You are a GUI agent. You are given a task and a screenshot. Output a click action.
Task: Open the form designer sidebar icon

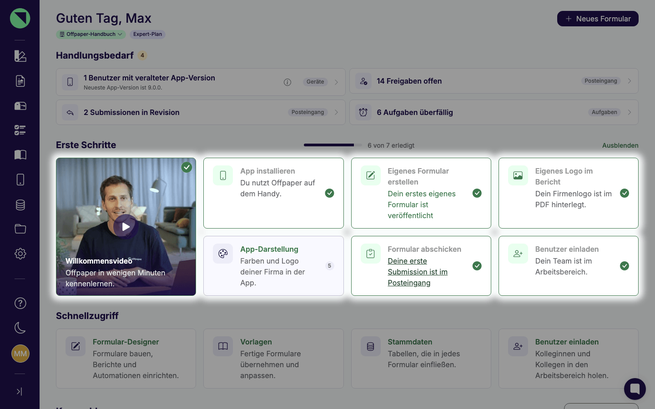[x=20, y=56]
